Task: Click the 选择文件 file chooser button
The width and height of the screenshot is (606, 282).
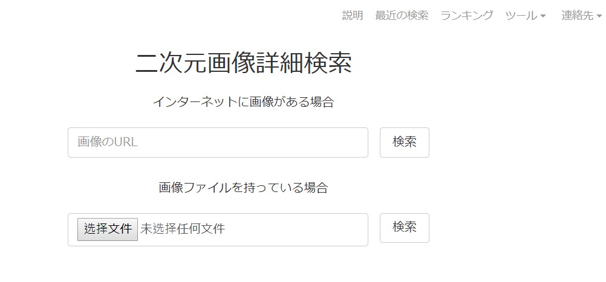Action: (108, 229)
